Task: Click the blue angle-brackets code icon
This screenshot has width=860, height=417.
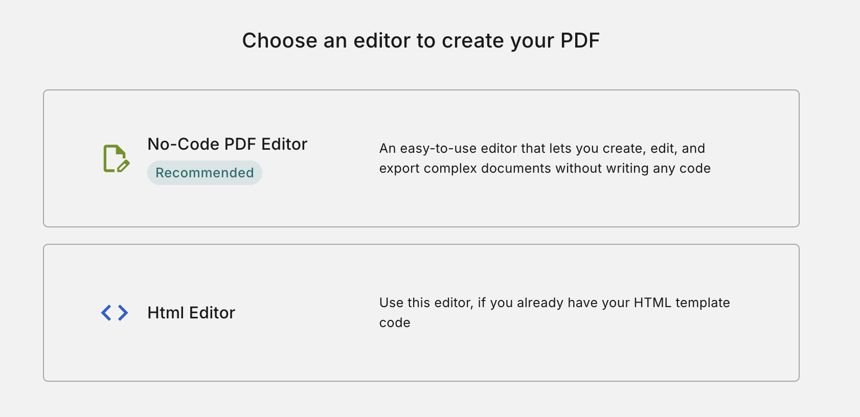Action: coord(115,313)
